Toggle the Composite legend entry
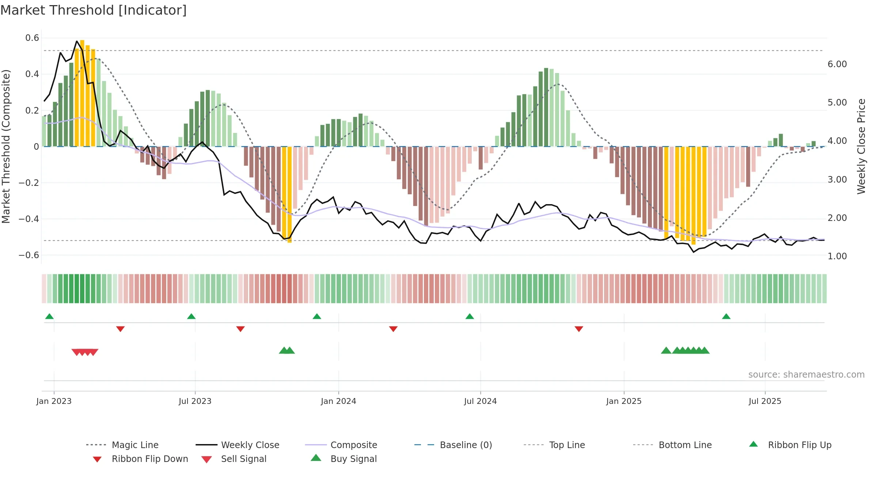The width and height of the screenshot is (877, 493). tap(341, 445)
